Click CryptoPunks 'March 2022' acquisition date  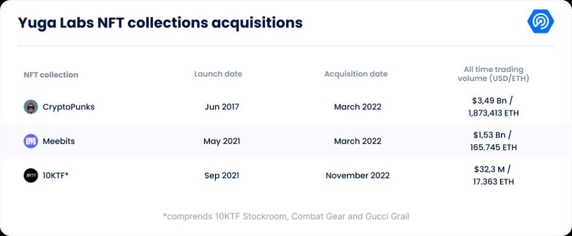pos(358,106)
